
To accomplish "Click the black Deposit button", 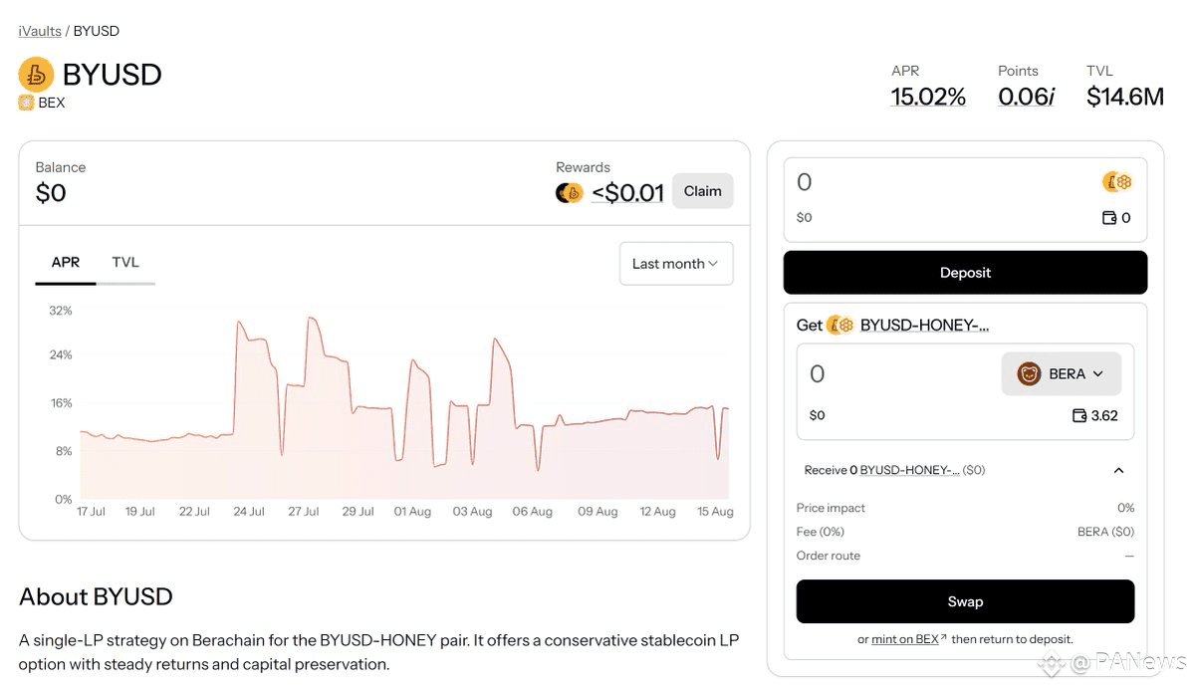I will coord(965,273).
